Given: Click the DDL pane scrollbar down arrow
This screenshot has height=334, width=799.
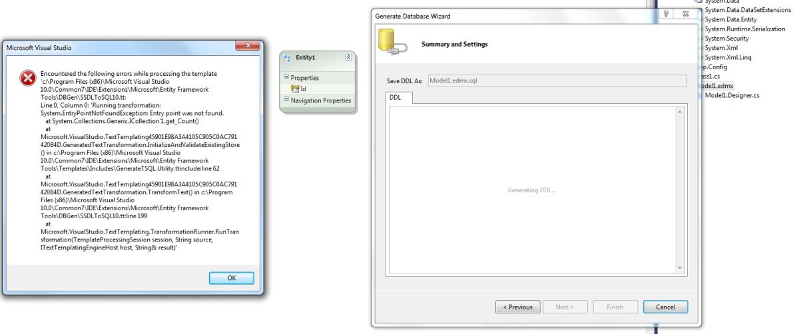Looking at the screenshot, I should coord(679,267).
